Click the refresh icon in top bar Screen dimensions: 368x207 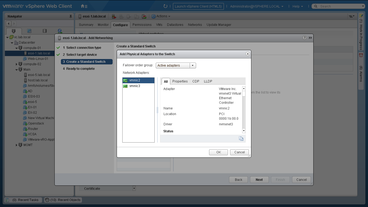point(165,6)
